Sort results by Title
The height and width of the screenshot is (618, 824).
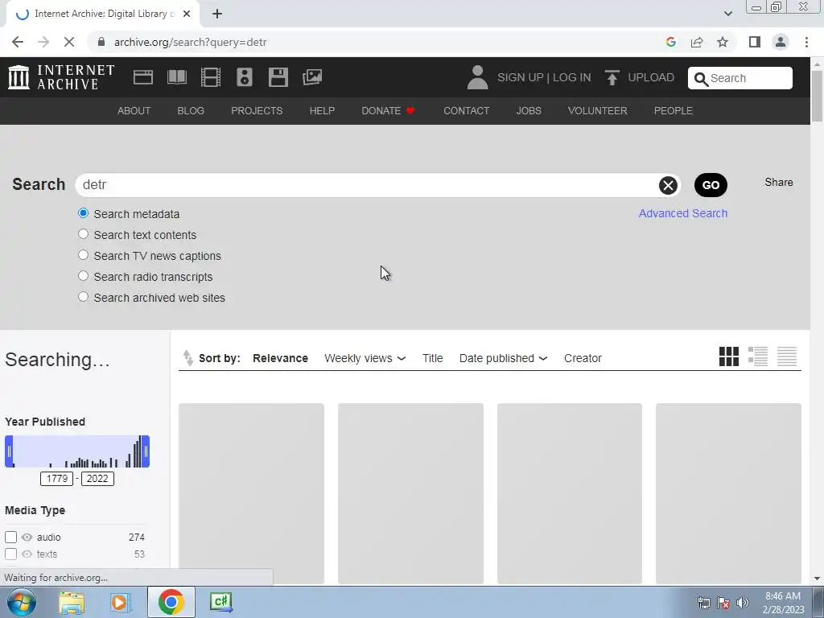point(432,358)
